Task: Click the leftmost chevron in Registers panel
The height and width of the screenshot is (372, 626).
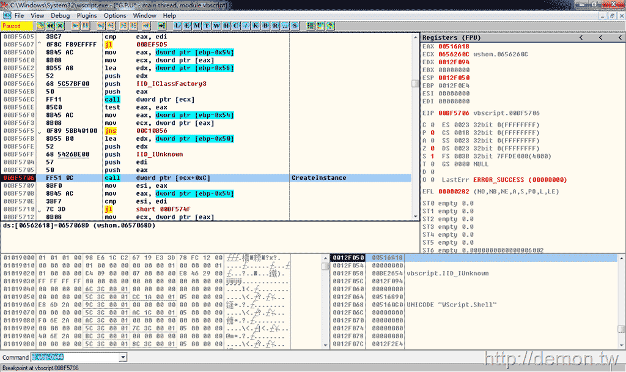Action: 580,37
